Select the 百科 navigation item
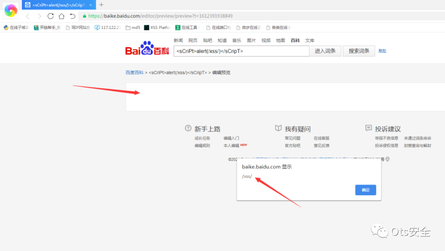This screenshot has width=445, height=251. pos(295,41)
